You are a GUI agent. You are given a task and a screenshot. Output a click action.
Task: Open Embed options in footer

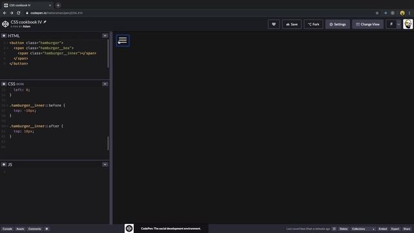(x=382, y=229)
